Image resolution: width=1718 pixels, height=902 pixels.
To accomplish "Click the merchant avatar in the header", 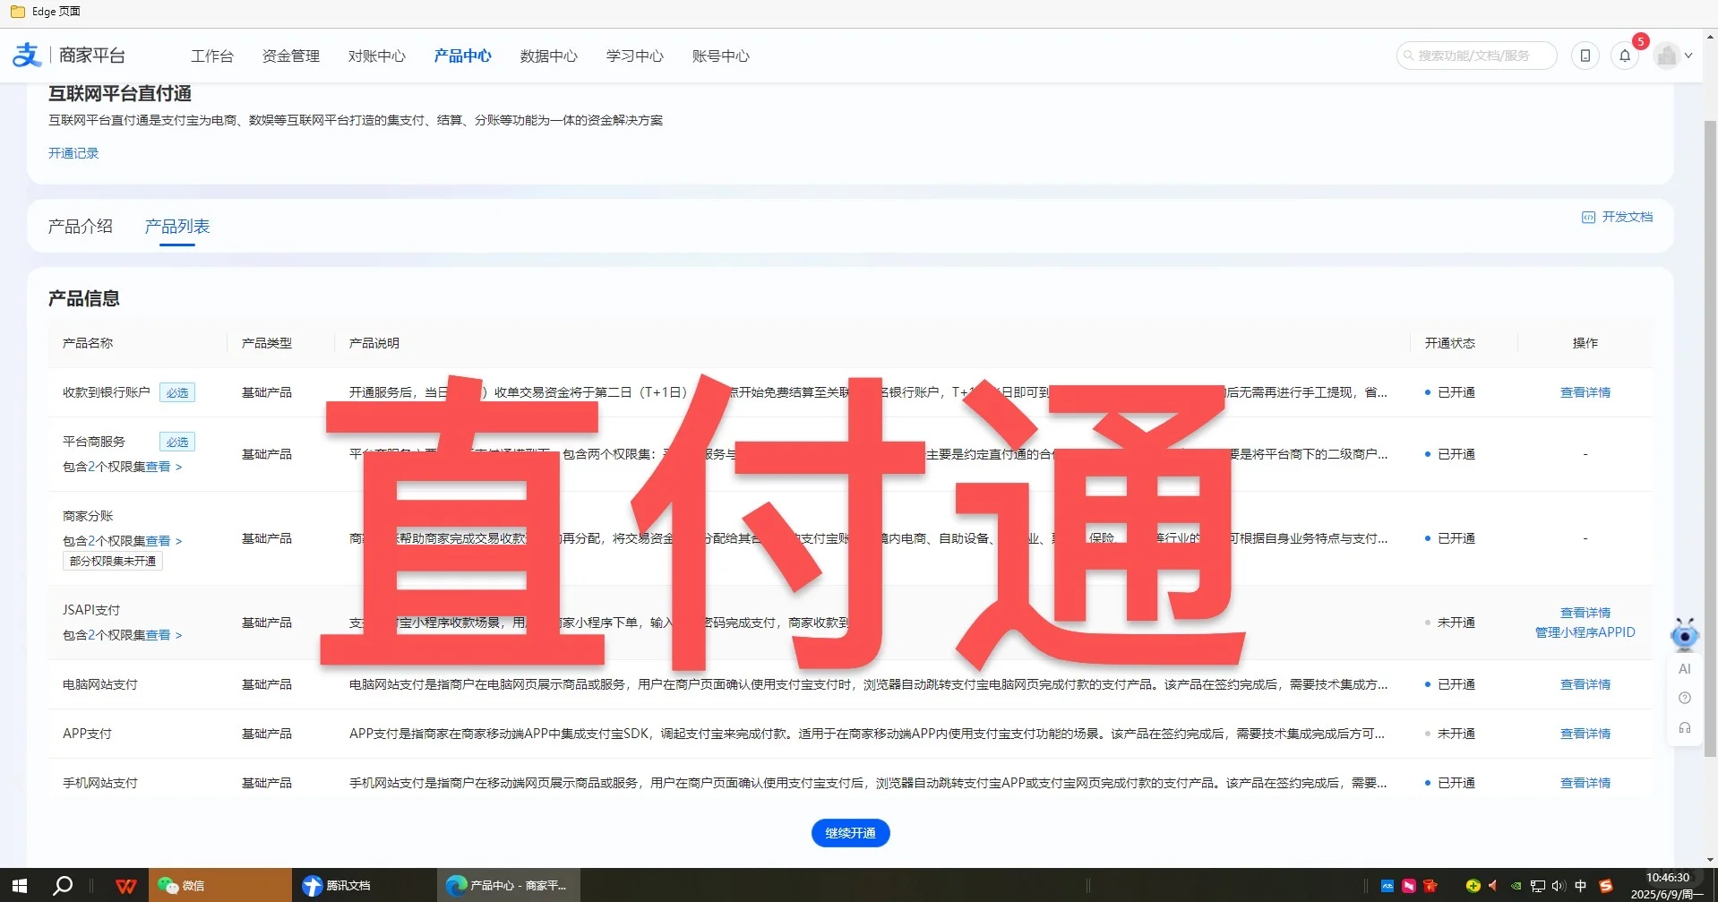I will 1666,56.
